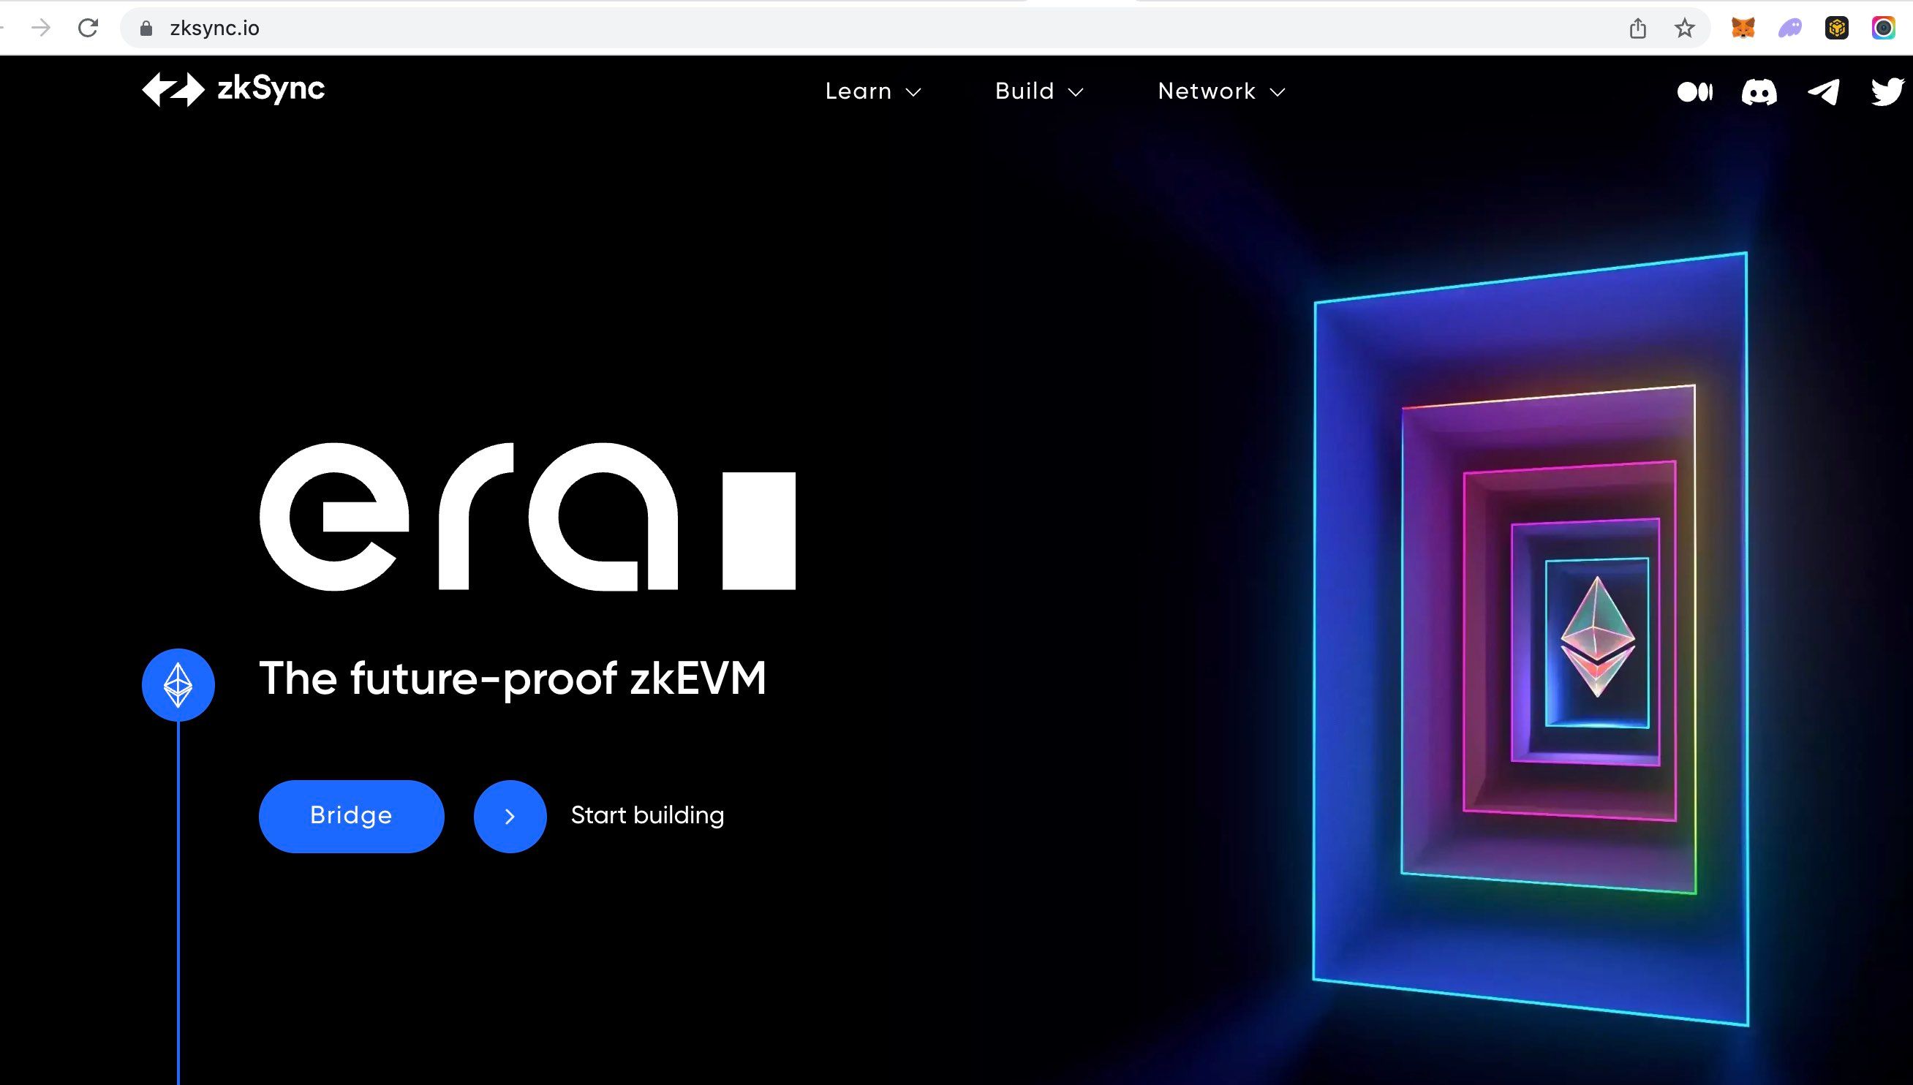Reload the zksync.io page
The image size is (1913, 1085).
88,29
